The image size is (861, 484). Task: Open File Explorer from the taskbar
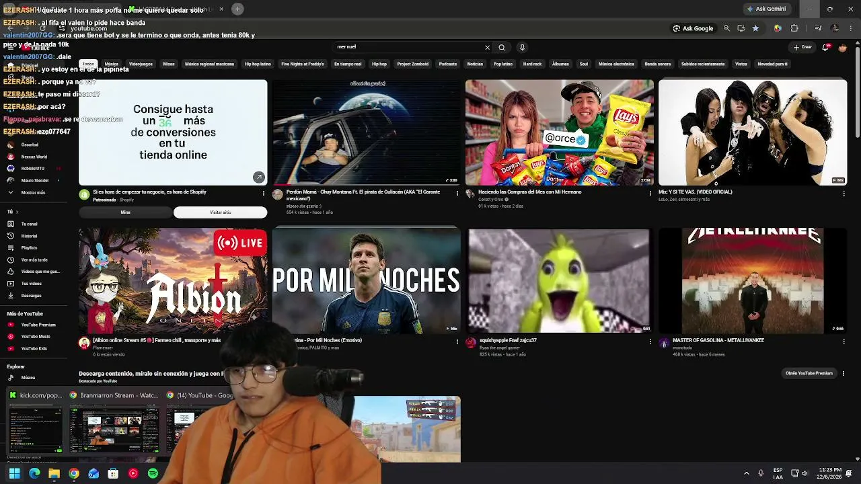[54, 473]
